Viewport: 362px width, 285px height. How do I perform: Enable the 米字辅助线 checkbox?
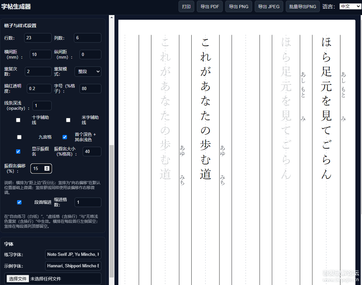click(68, 120)
